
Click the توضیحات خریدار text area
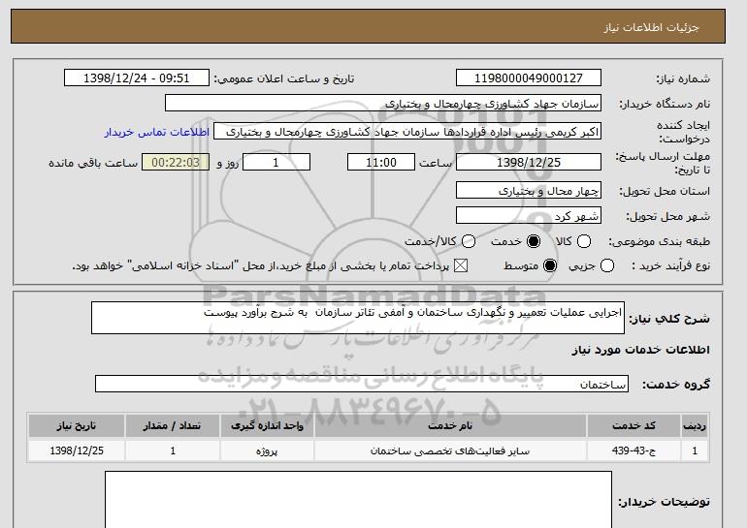(x=358, y=500)
